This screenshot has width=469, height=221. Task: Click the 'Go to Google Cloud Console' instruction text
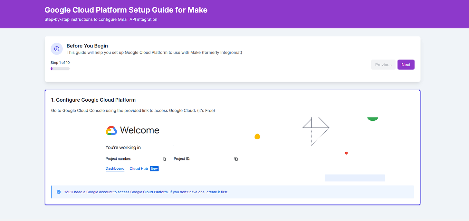(133, 111)
